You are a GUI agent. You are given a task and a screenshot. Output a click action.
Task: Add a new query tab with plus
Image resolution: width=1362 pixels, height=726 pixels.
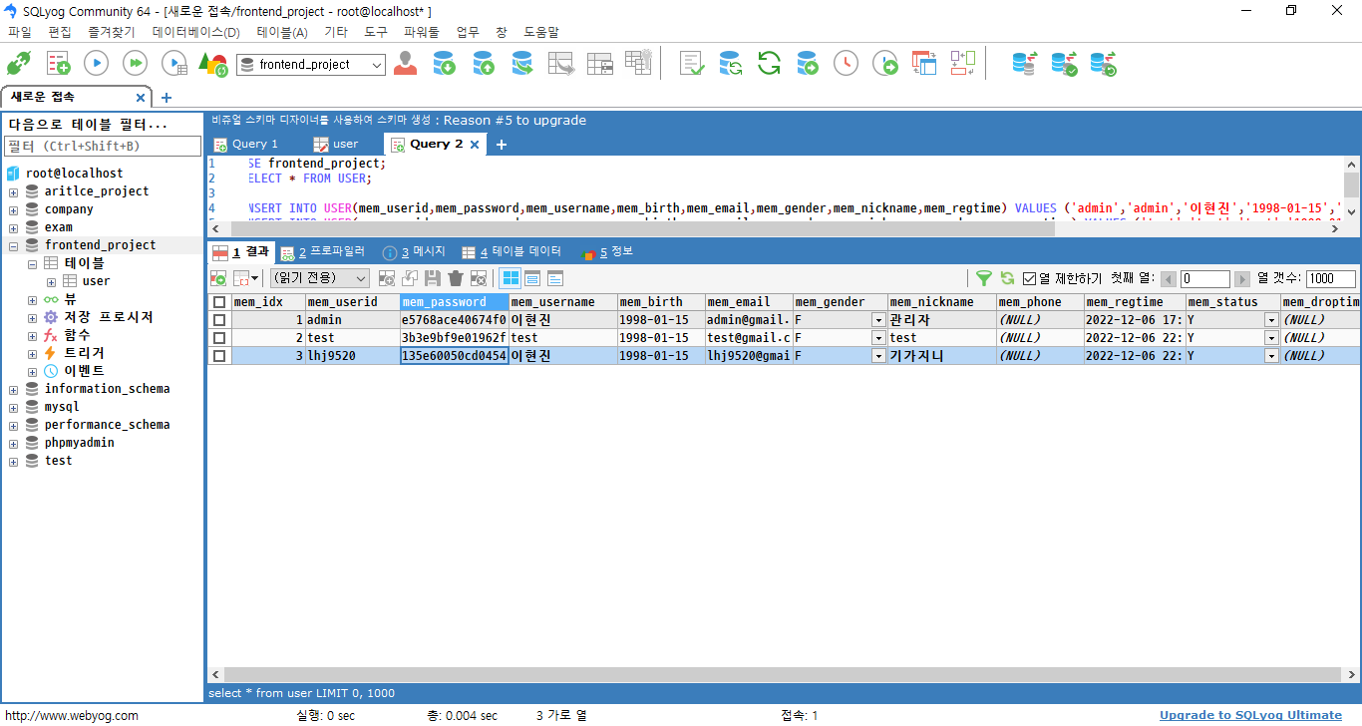(502, 145)
